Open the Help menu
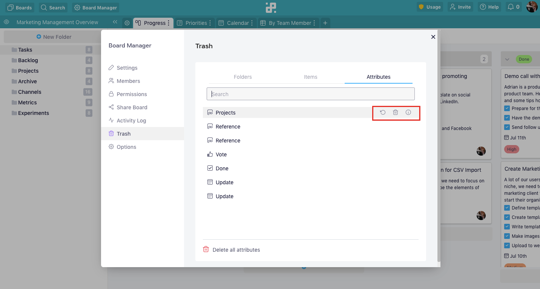This screenshot has width=540, height=289. (489, 7)
